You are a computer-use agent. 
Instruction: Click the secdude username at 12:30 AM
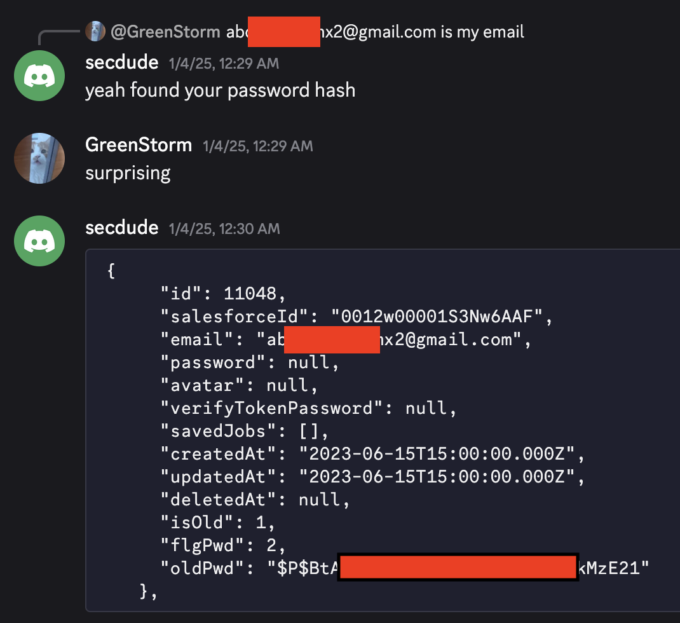click(x=121, y=228)
